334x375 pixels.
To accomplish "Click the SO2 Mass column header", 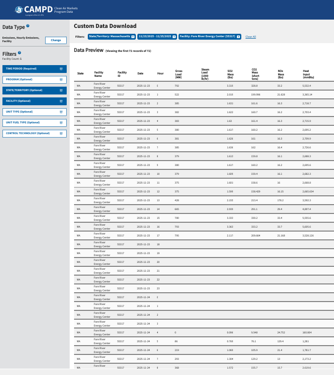I will [x=231, y=73].
